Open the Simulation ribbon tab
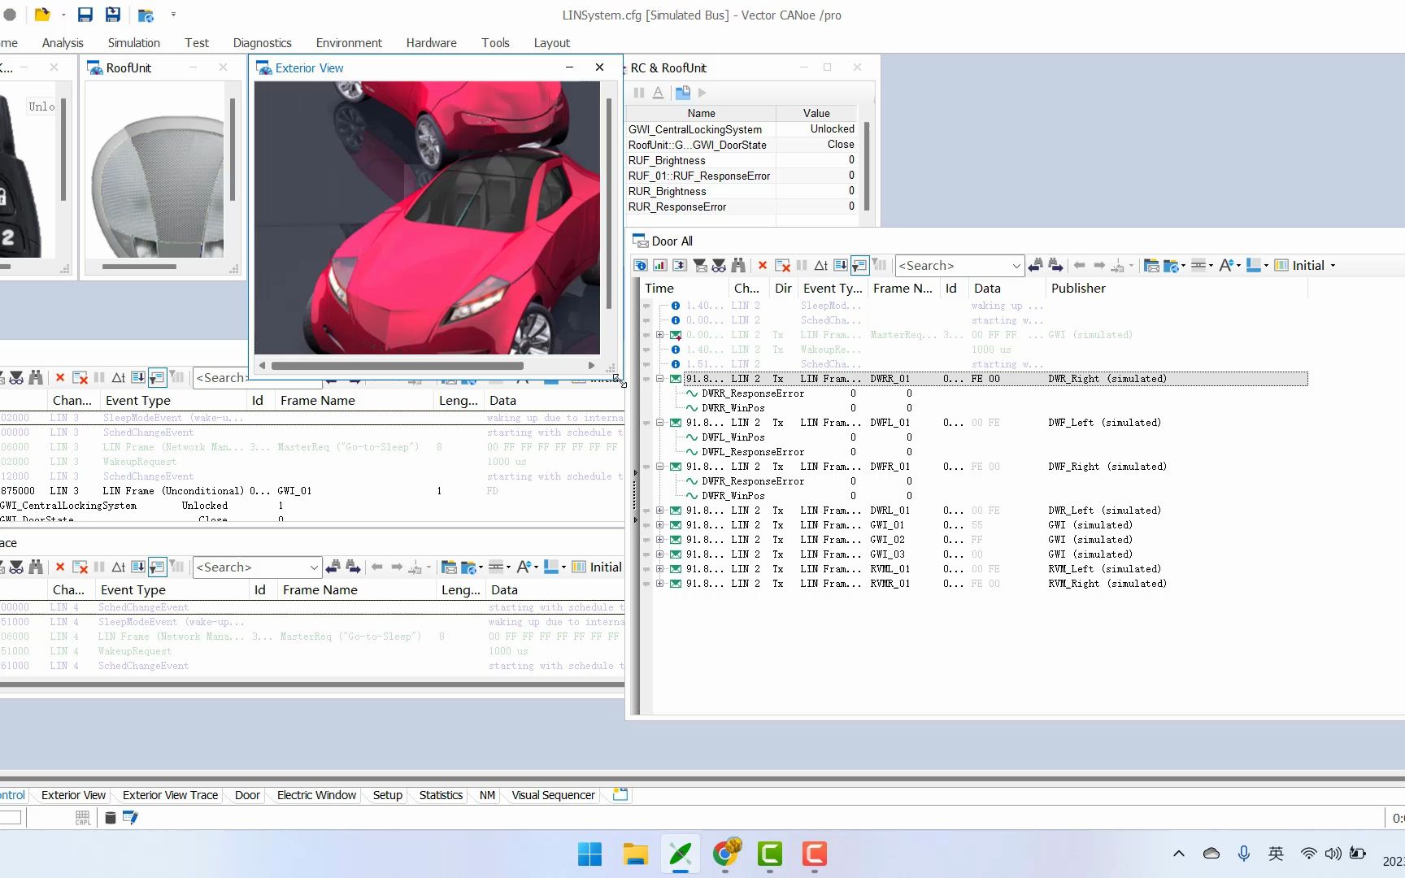 click(133, 42)
